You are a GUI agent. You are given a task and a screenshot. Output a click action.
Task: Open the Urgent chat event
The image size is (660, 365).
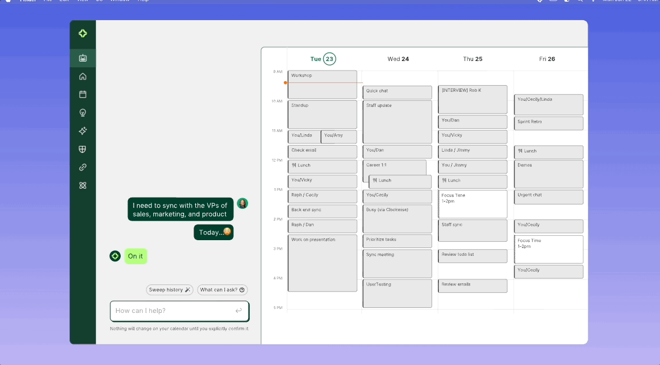pos(548,196)
